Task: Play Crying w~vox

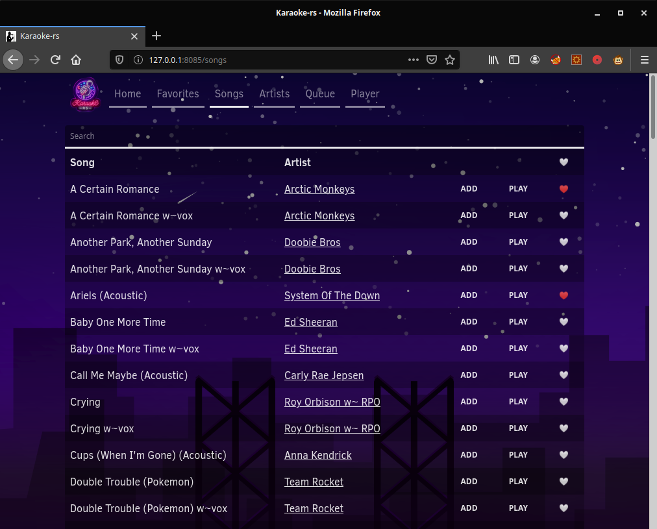Action: tap(518, 428)
